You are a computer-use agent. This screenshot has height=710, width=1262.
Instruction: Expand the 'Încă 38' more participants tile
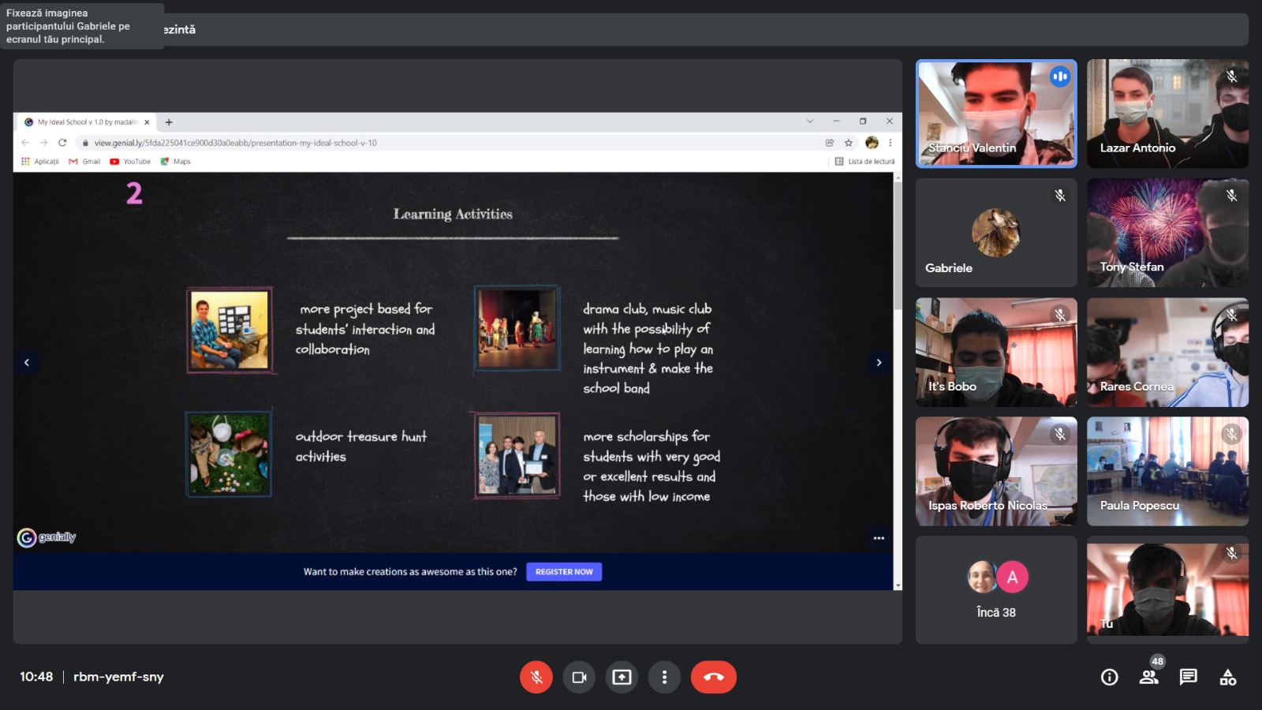point(995,590)
